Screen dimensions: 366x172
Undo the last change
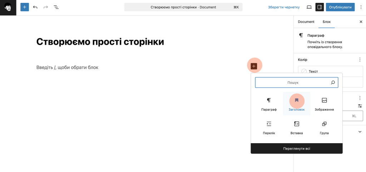(35, 7)
